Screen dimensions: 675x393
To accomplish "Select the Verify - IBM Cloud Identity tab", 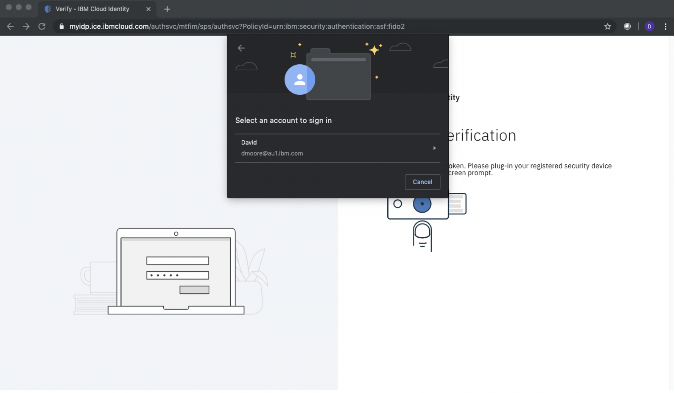I will tap(97, 9).
